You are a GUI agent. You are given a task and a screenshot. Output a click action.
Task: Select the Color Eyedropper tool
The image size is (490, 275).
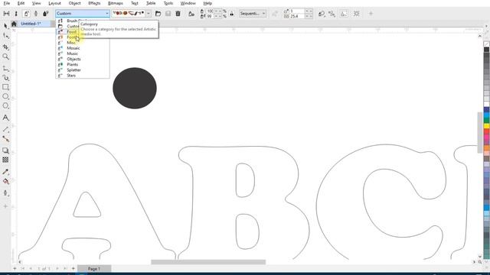[x=5, y=172]
